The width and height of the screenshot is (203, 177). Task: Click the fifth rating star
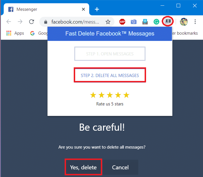click(126, 95)
